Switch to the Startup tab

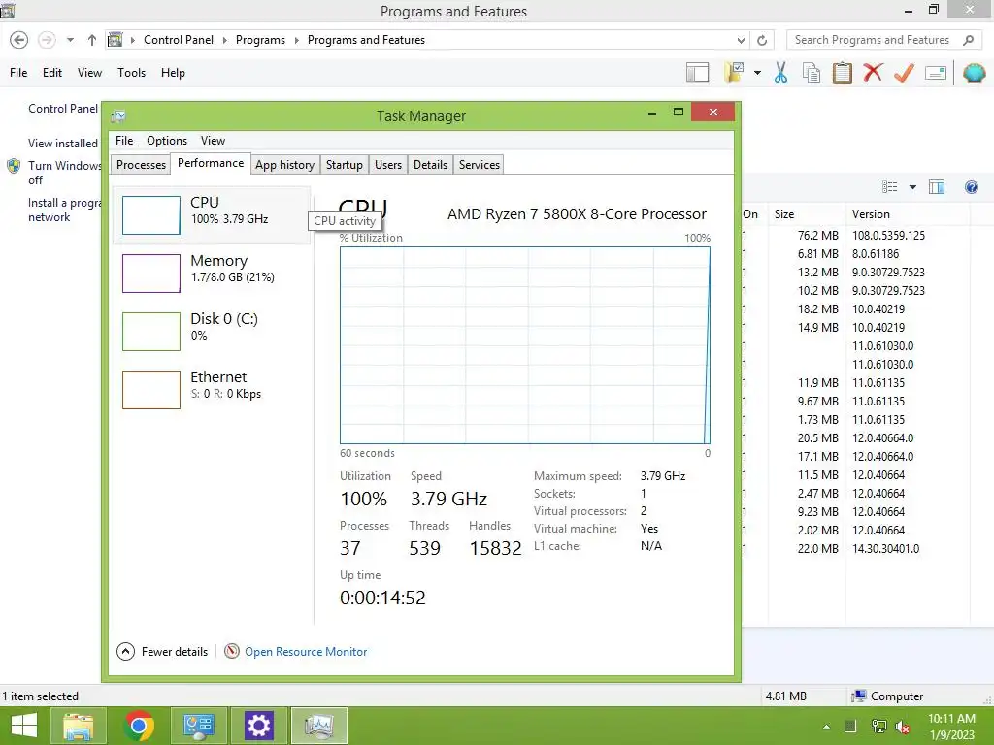(345, 165)
